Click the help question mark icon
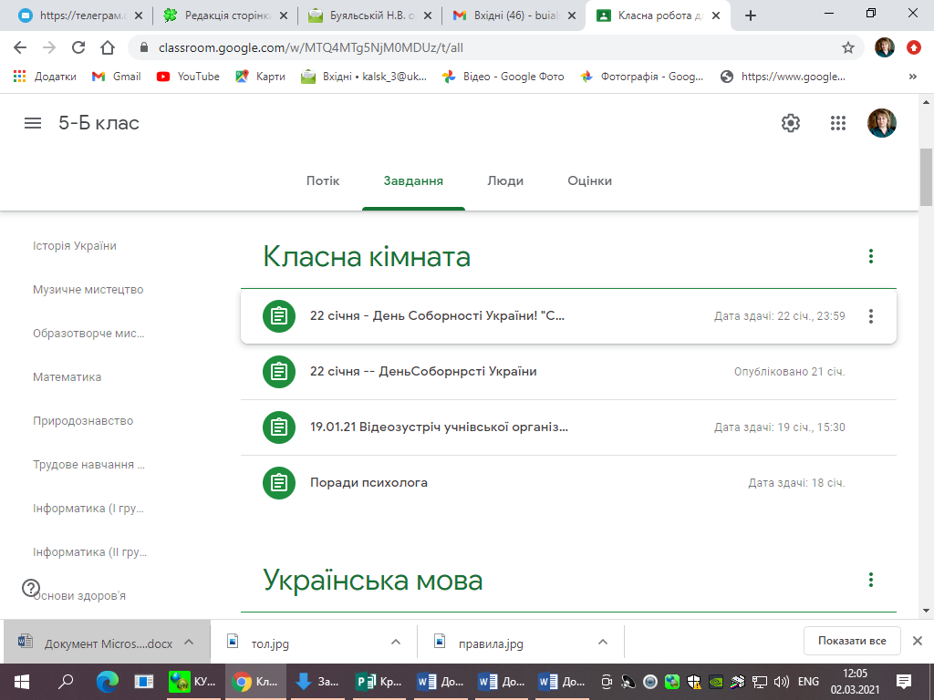 tap(31, 588)
